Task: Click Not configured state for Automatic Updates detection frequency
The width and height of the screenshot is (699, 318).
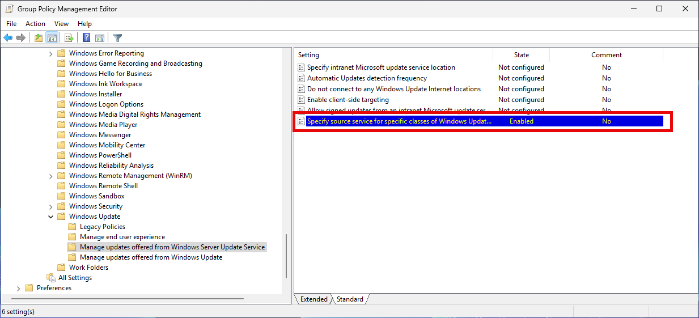Action: click(521, 78)
